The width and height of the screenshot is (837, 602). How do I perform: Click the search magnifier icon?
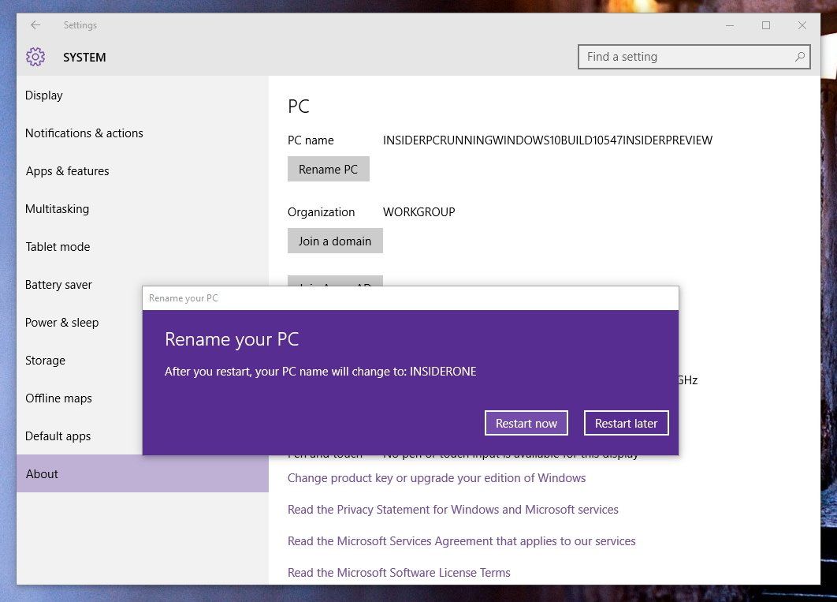pos(798,56)
